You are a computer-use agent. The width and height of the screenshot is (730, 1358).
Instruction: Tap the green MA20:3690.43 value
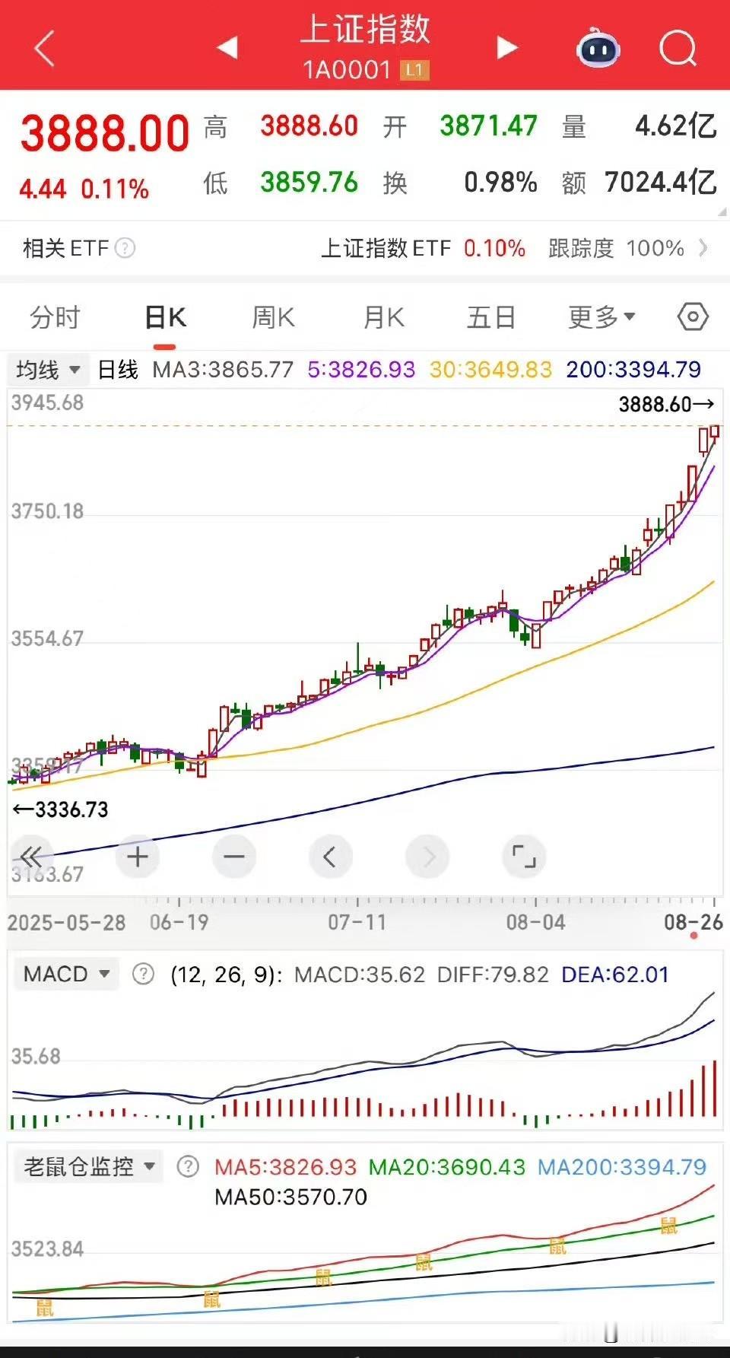tap(447, 1166)
